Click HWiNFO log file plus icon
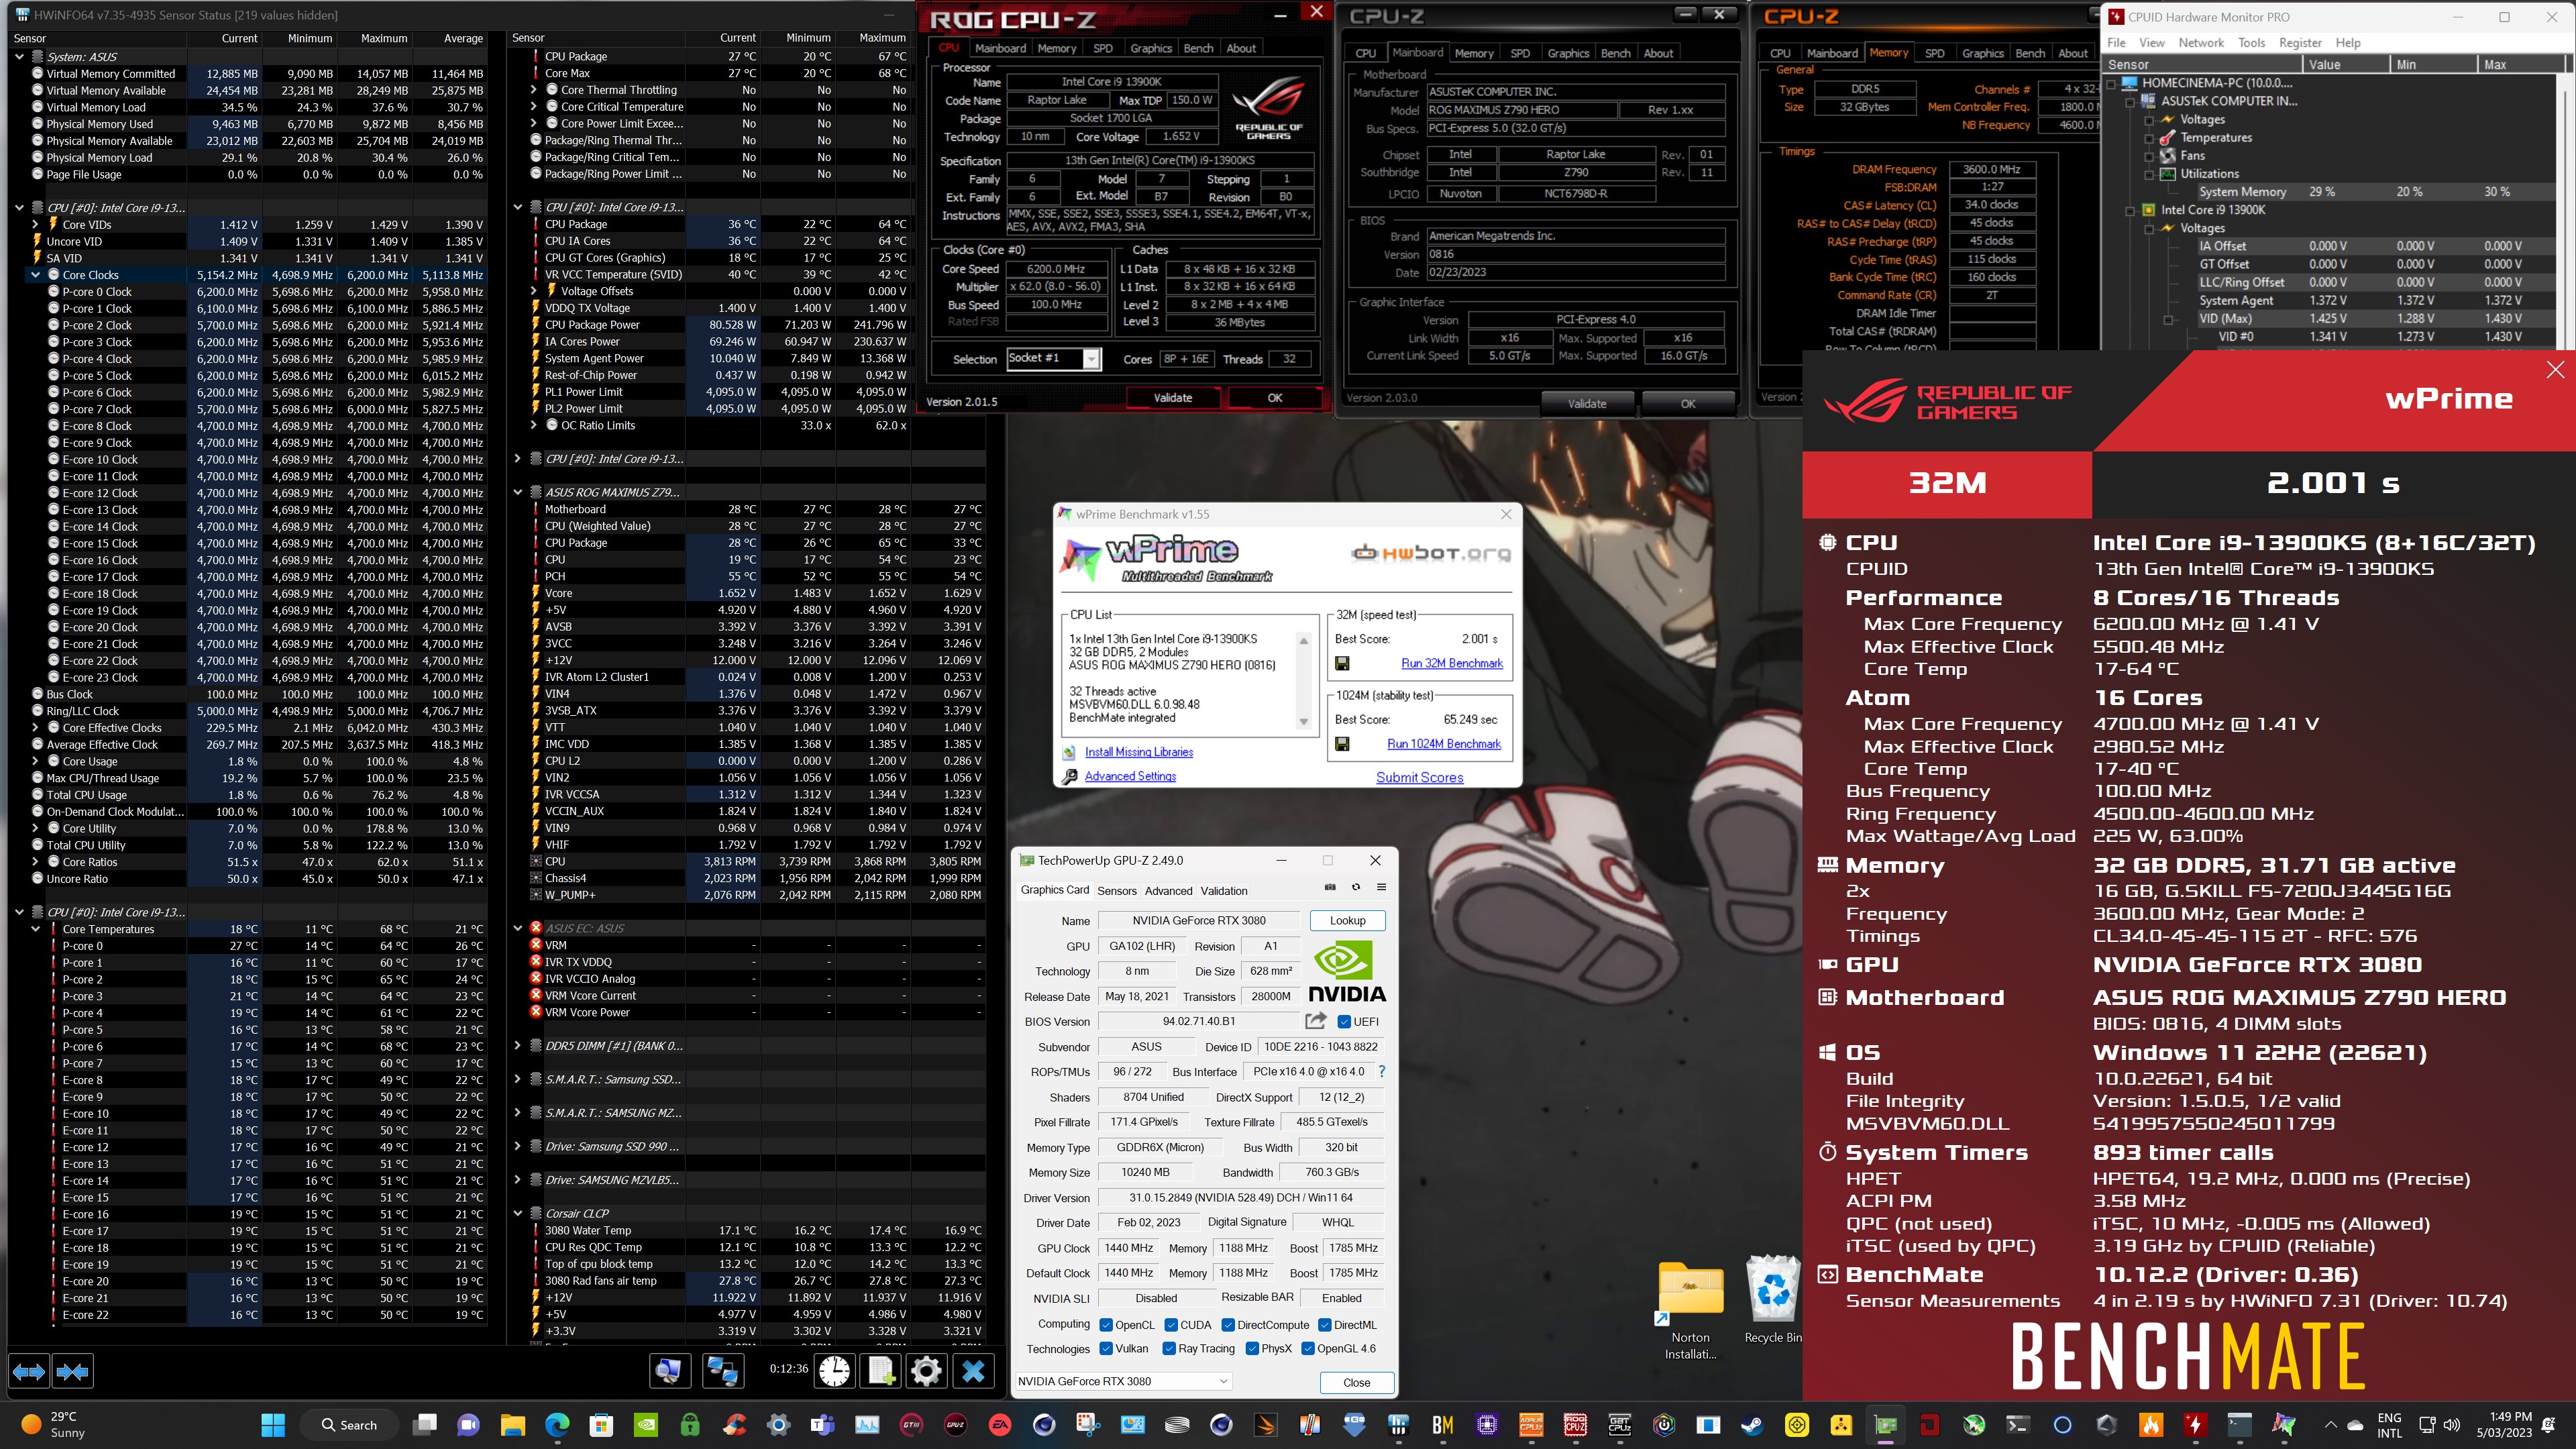Screen dimensions: 2576x1449 (881, 1370)
